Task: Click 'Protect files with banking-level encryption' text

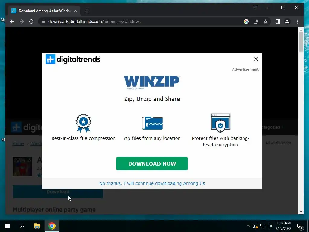Action: tap(220, 141)
